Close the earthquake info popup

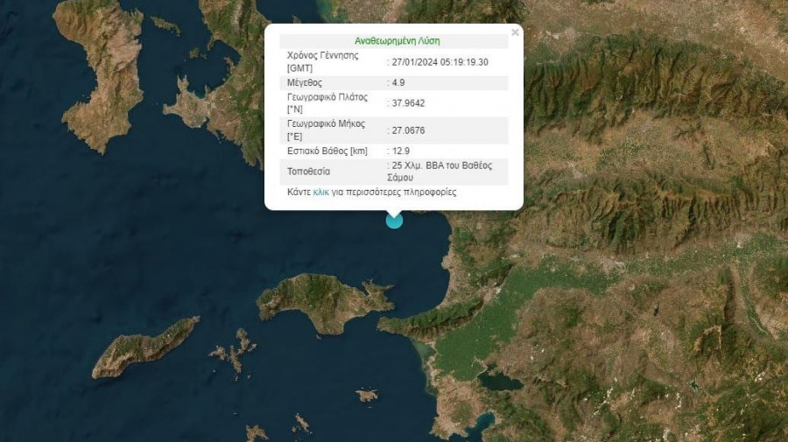515,32
